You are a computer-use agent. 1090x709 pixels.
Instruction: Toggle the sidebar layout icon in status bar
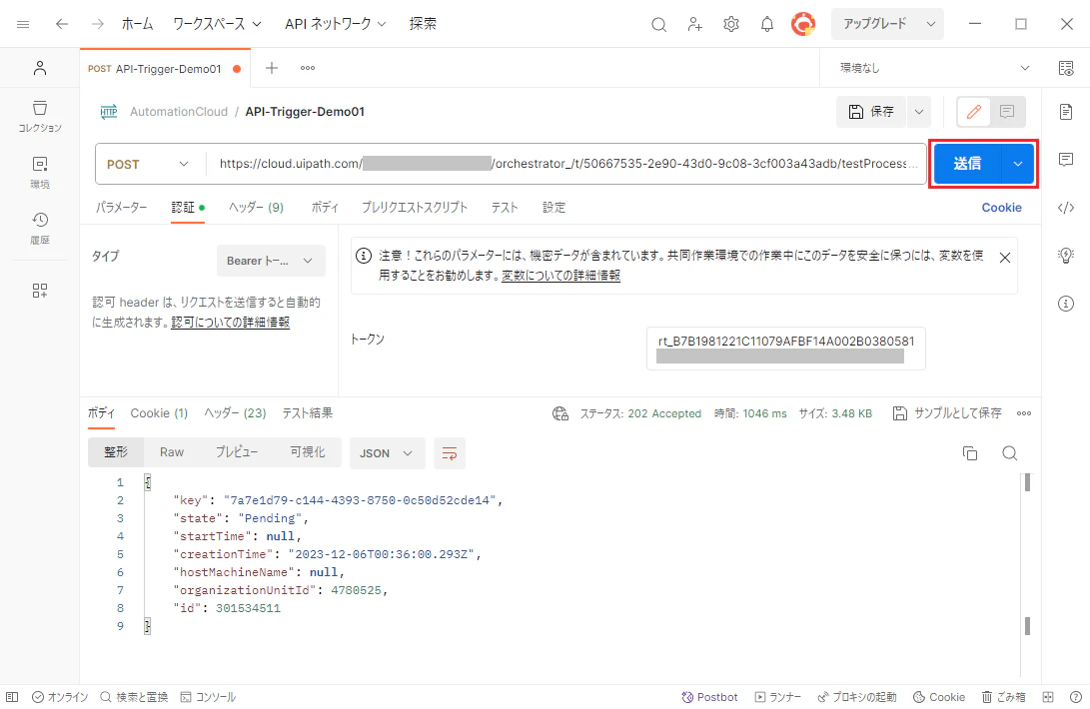tap(12, 696)
